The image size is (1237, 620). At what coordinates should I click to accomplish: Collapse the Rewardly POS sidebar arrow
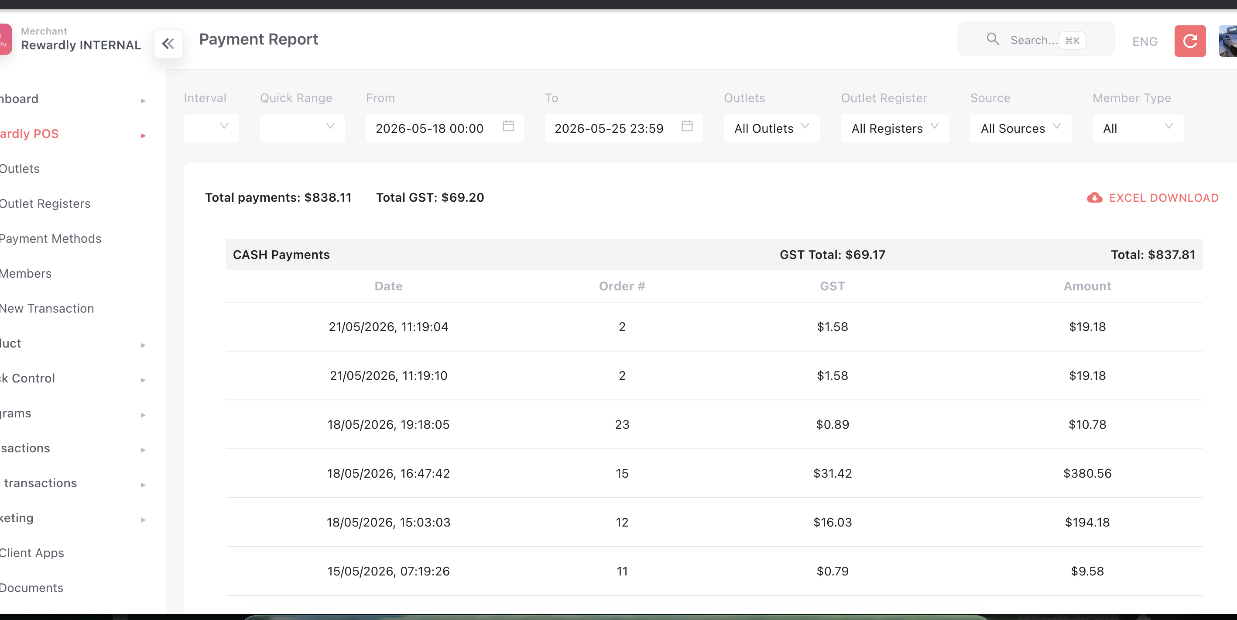[143, 135]
